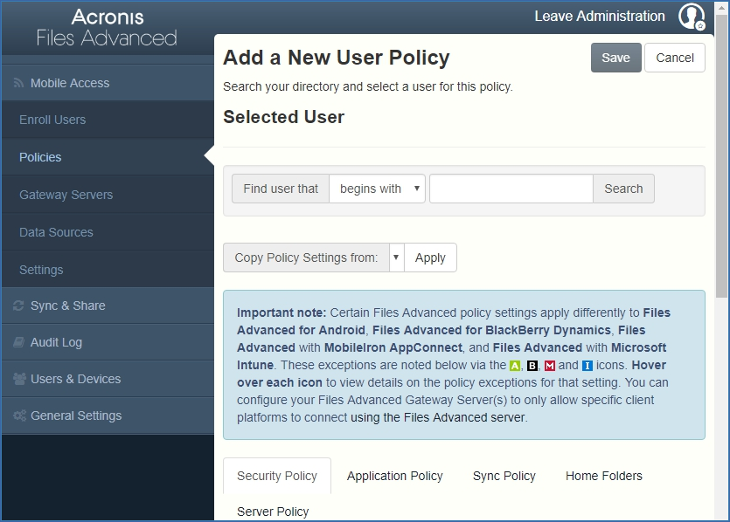This screenshot has height=522, width=730.
Task: Click the Acronis Files Advanced logo
Action: pyautogui.click(x=107, y=28)
